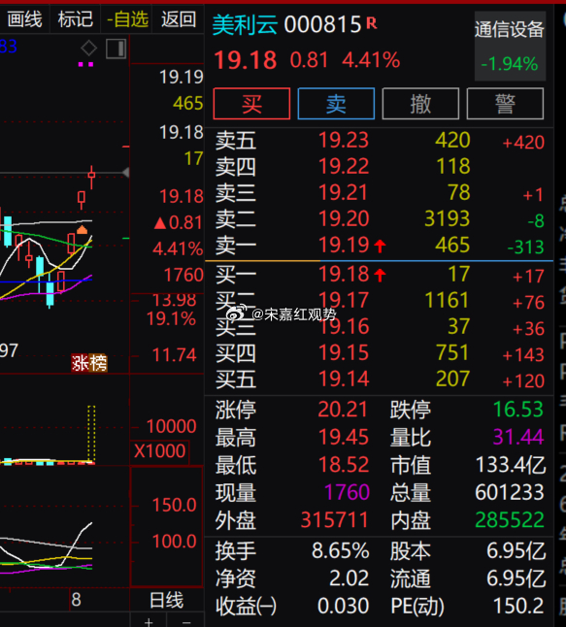Click 股本 value 6.95亿

(516, 551)
